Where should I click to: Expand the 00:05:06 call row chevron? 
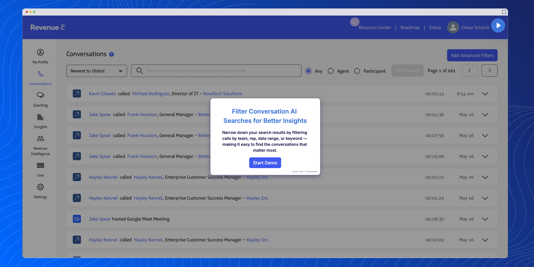pyautogui.click(x=485, y=157)
